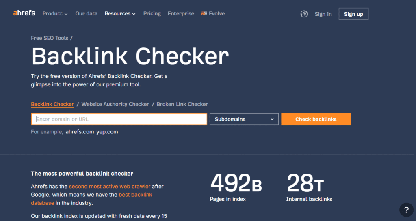Focus the domain or URL input field

[119, 119]
